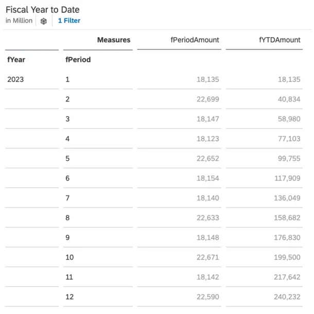Click the period amount cell 22,699
This screenshot has height=314, width=314.
pyautogui.click(x=207, y=99)
